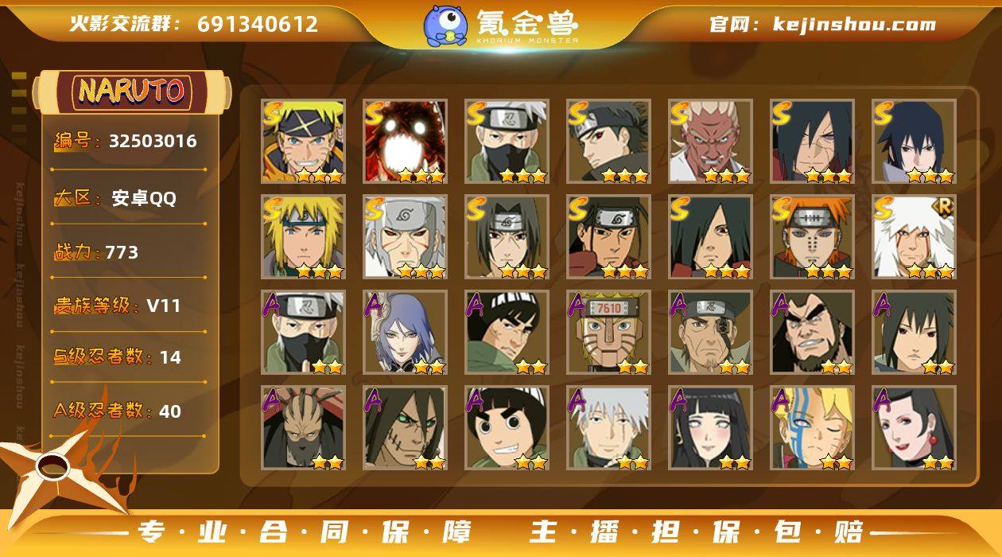1002x557 pixels.
Task: Select the red Nine-Tails cloak Naruto portrait
Action: (x=405, y=142)
